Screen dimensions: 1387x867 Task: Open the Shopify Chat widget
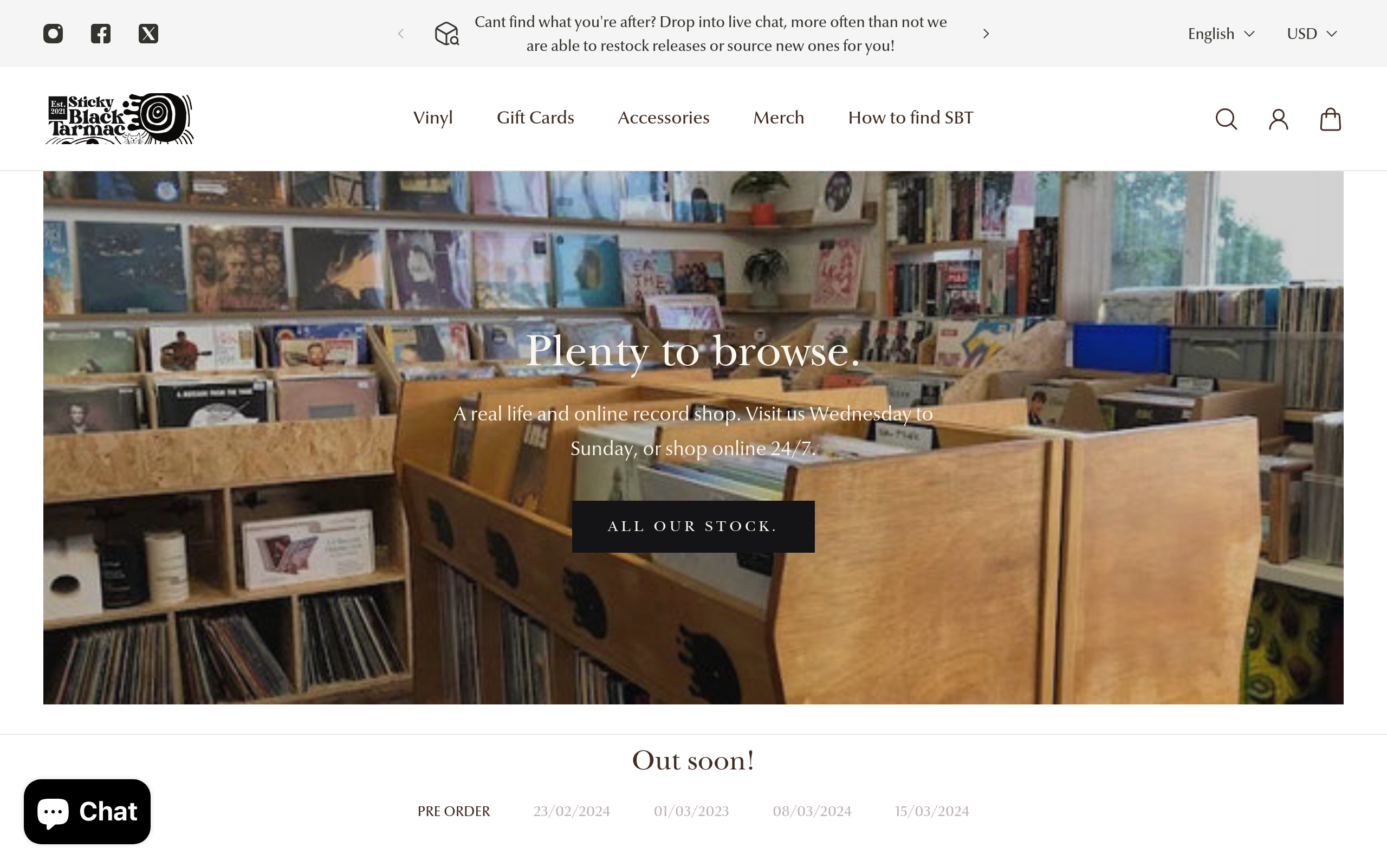click(87, 811)
